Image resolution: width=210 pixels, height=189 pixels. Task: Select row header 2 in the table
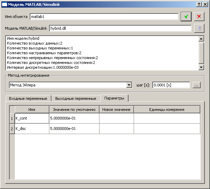click(x=12, y=129)
